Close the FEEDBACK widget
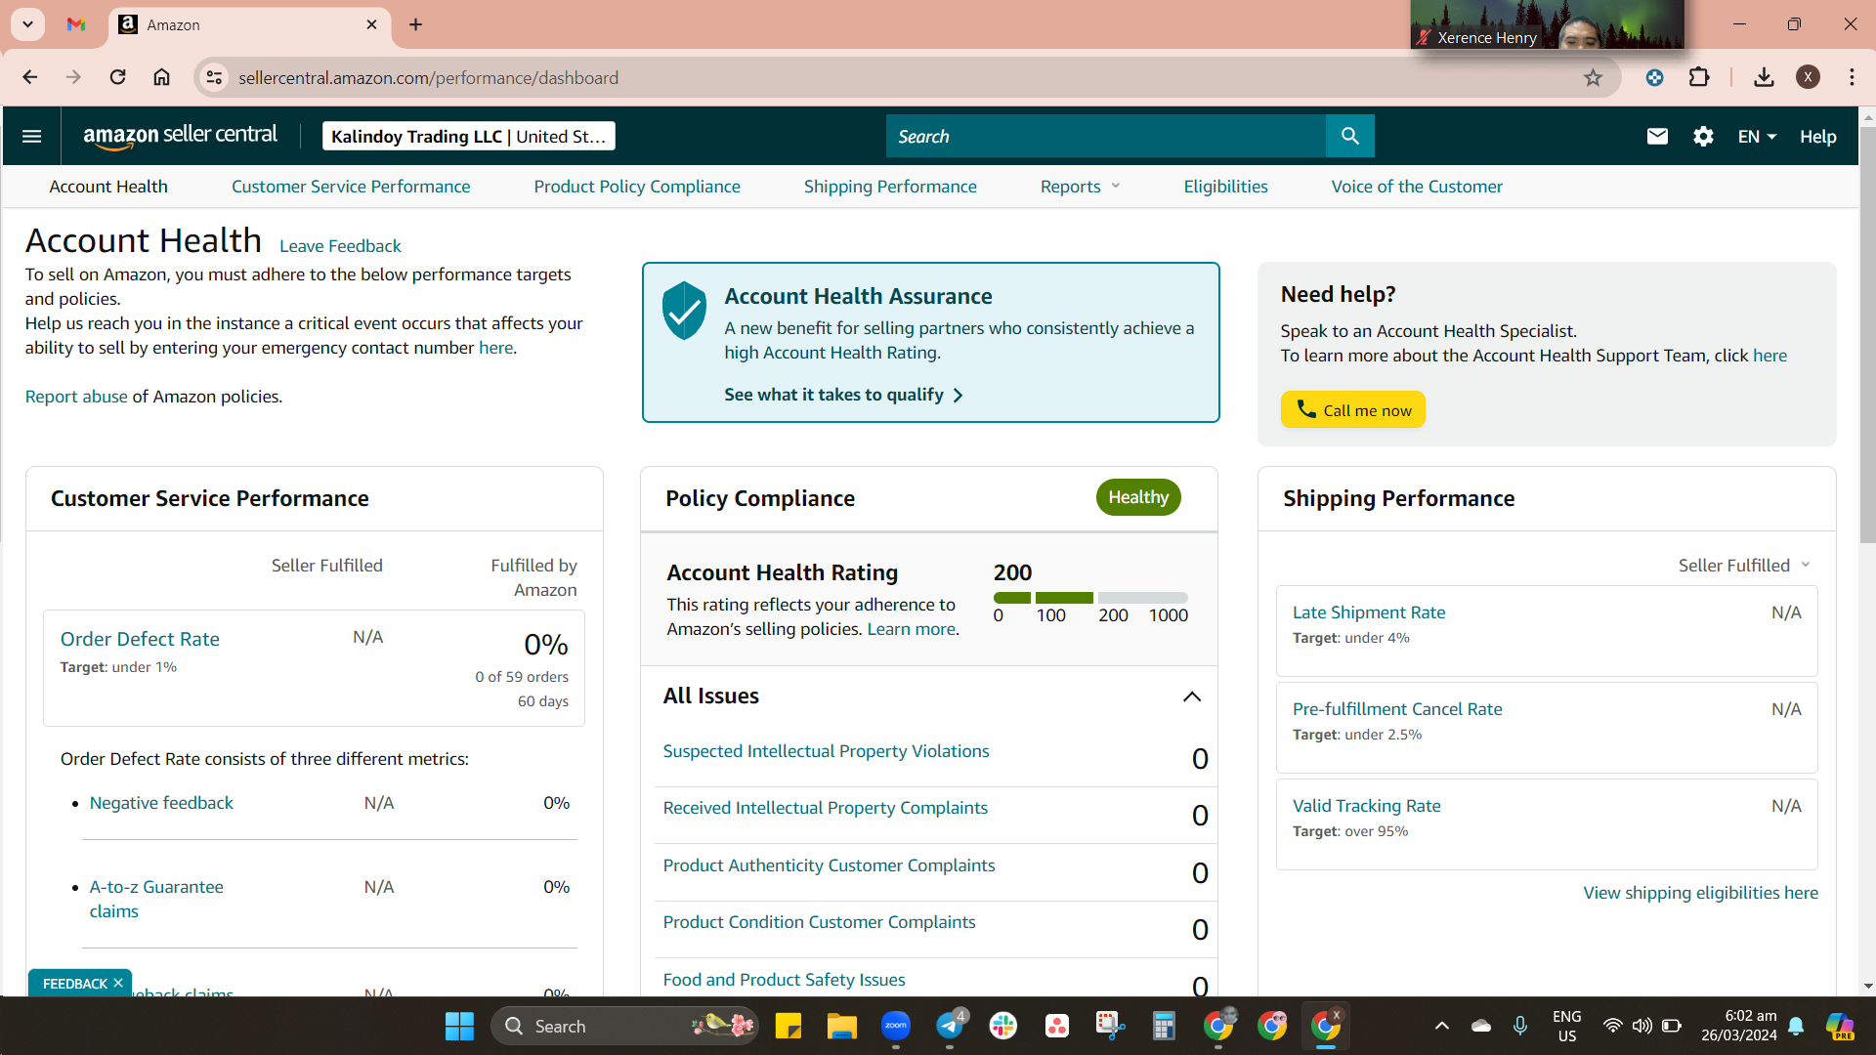The height and width of the screenshot is (1055, 1876). pyautogui.click(x=118, y=983)
